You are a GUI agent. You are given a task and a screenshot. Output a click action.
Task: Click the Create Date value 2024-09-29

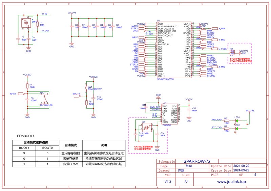[x=241, y=170]
